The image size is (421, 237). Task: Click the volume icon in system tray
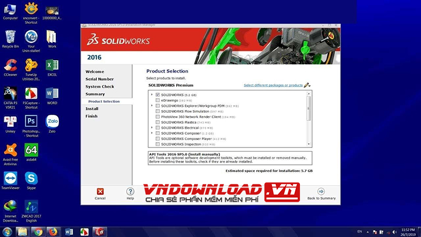tap(394, 232)
